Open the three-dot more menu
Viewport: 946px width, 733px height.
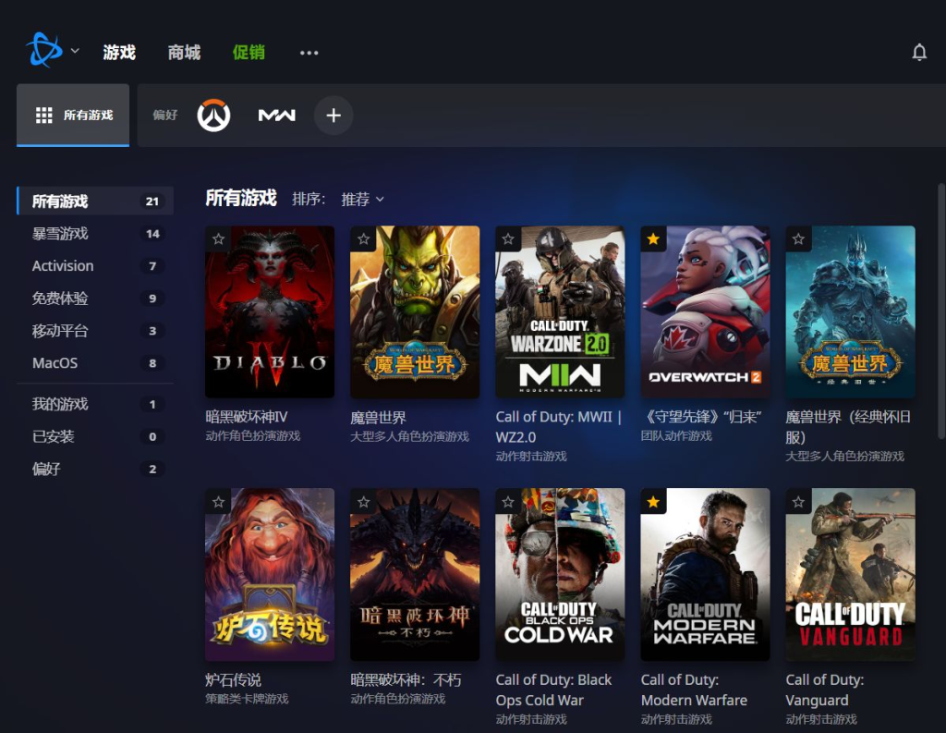(x=309, y=53)
